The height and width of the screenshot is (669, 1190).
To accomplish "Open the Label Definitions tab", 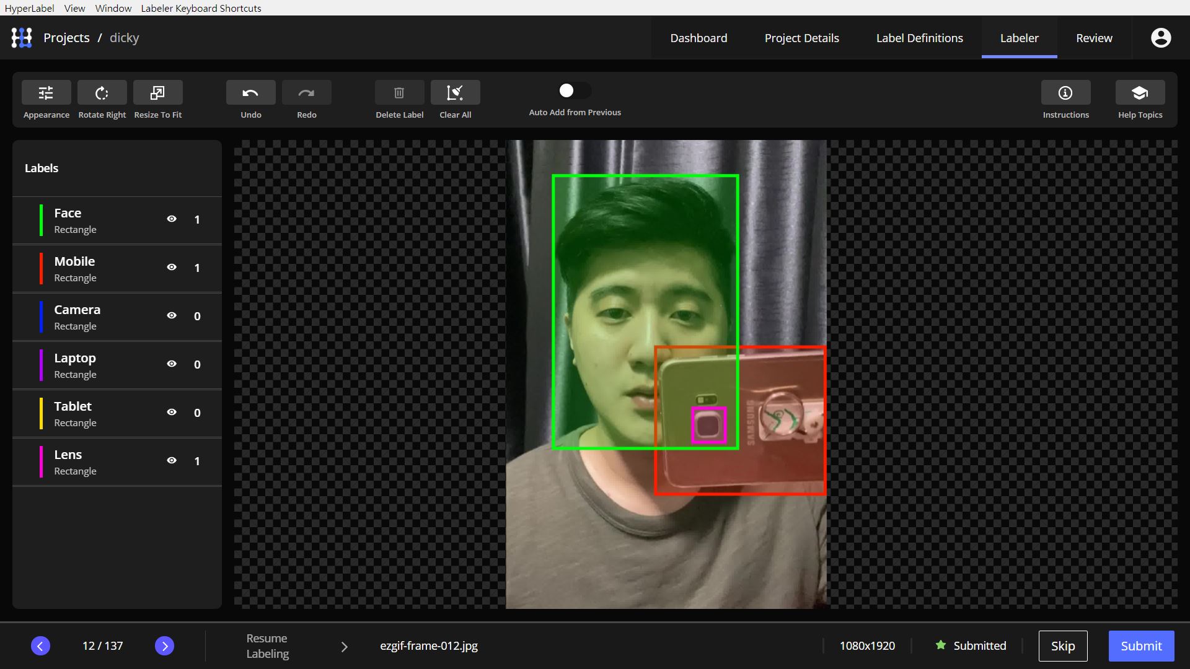I will 919,38.
